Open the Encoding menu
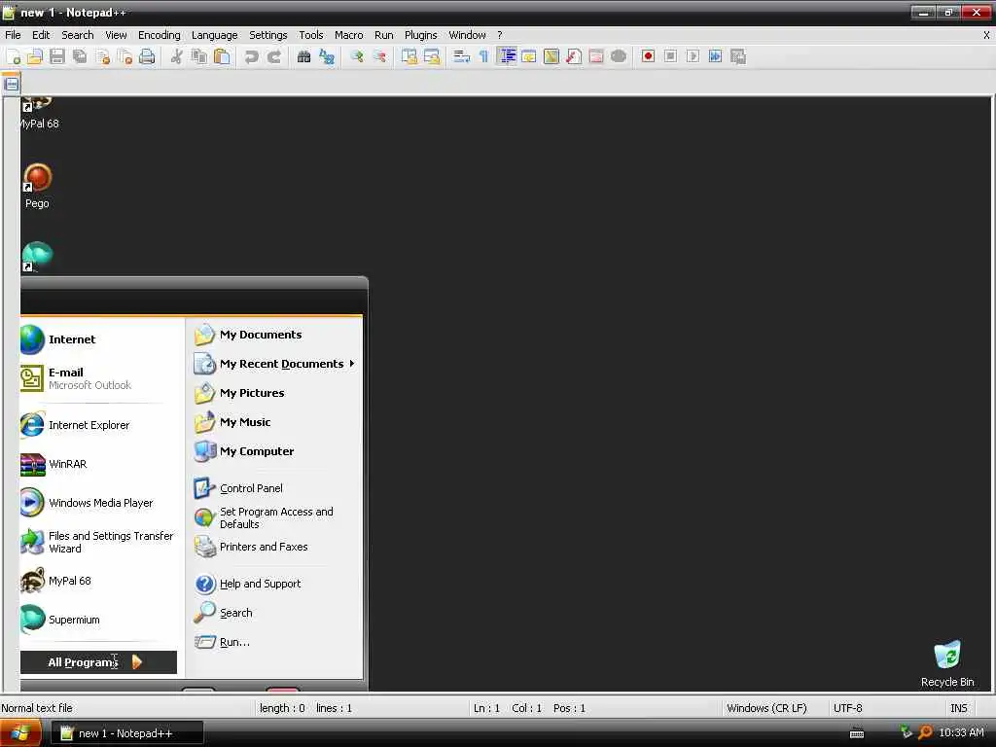This screenshot has height=747, width=996. tap(159, 35)
